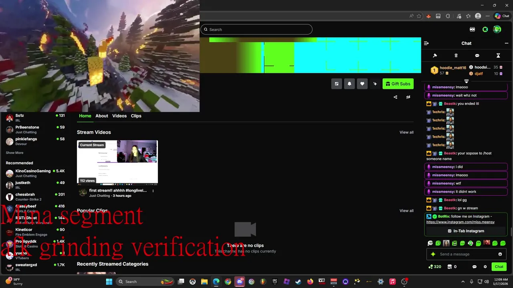The image size is (513, 288).
Task: Click View all for Popular Clips
Action: pyautogui.click(x=406, y=211)
